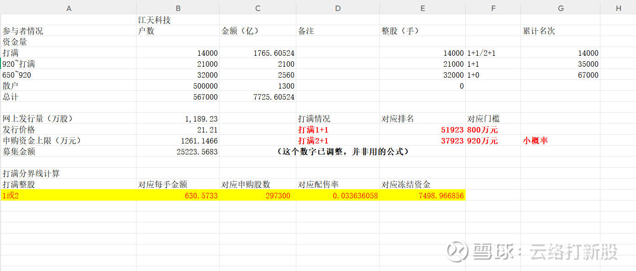
Task: Click the 募集金额 label
Action: (x=68, y=151)
